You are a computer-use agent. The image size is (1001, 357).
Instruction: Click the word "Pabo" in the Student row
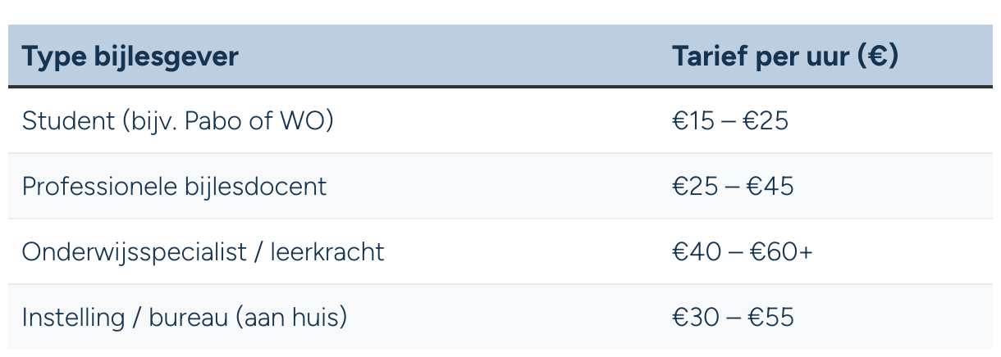(214, 121)
